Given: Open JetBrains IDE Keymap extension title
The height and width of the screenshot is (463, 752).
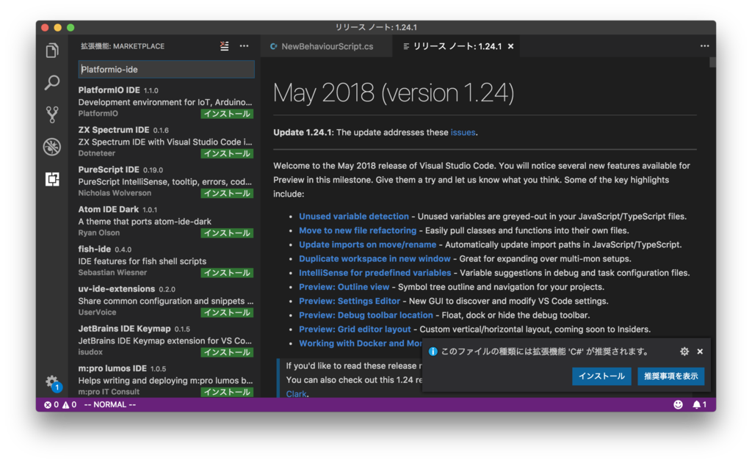Looking at the screenshot, I should [124, 329].
